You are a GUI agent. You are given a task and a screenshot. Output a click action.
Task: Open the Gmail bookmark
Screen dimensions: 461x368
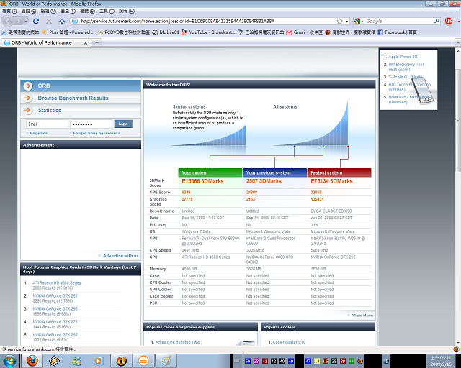point(304,32)
